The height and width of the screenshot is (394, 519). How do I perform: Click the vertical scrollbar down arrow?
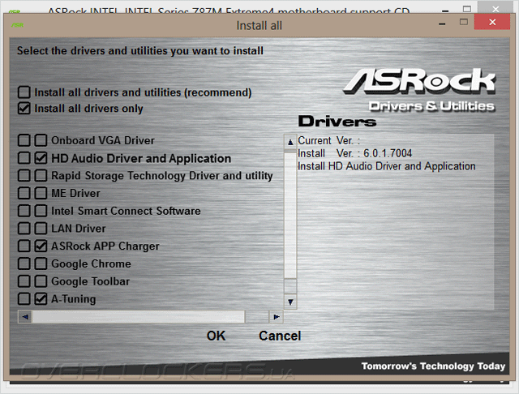coord(290,302)
